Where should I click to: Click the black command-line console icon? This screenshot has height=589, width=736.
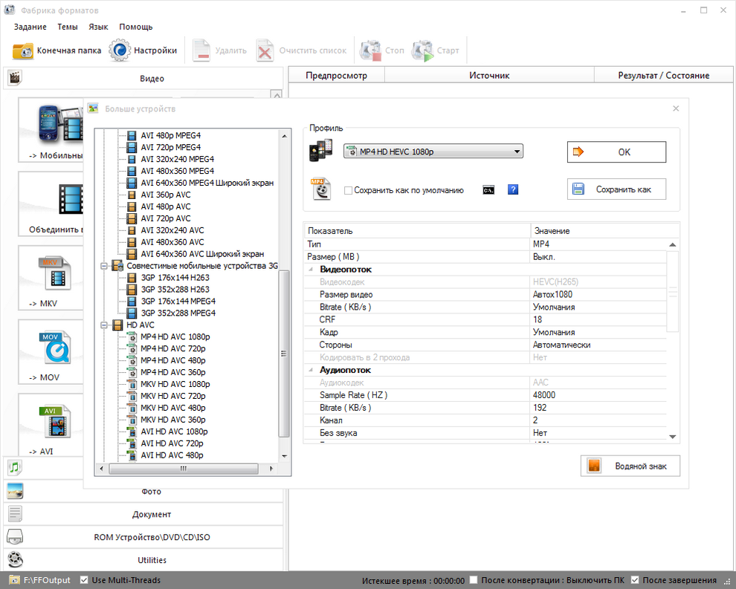[x=488, y=190]
